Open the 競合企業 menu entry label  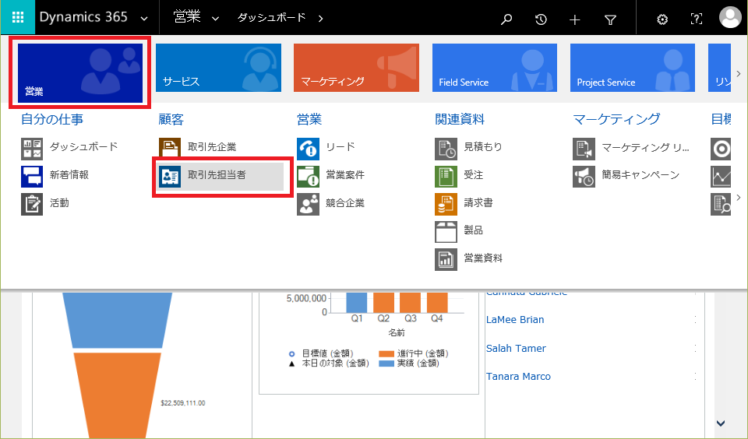(x=345, y=203)
